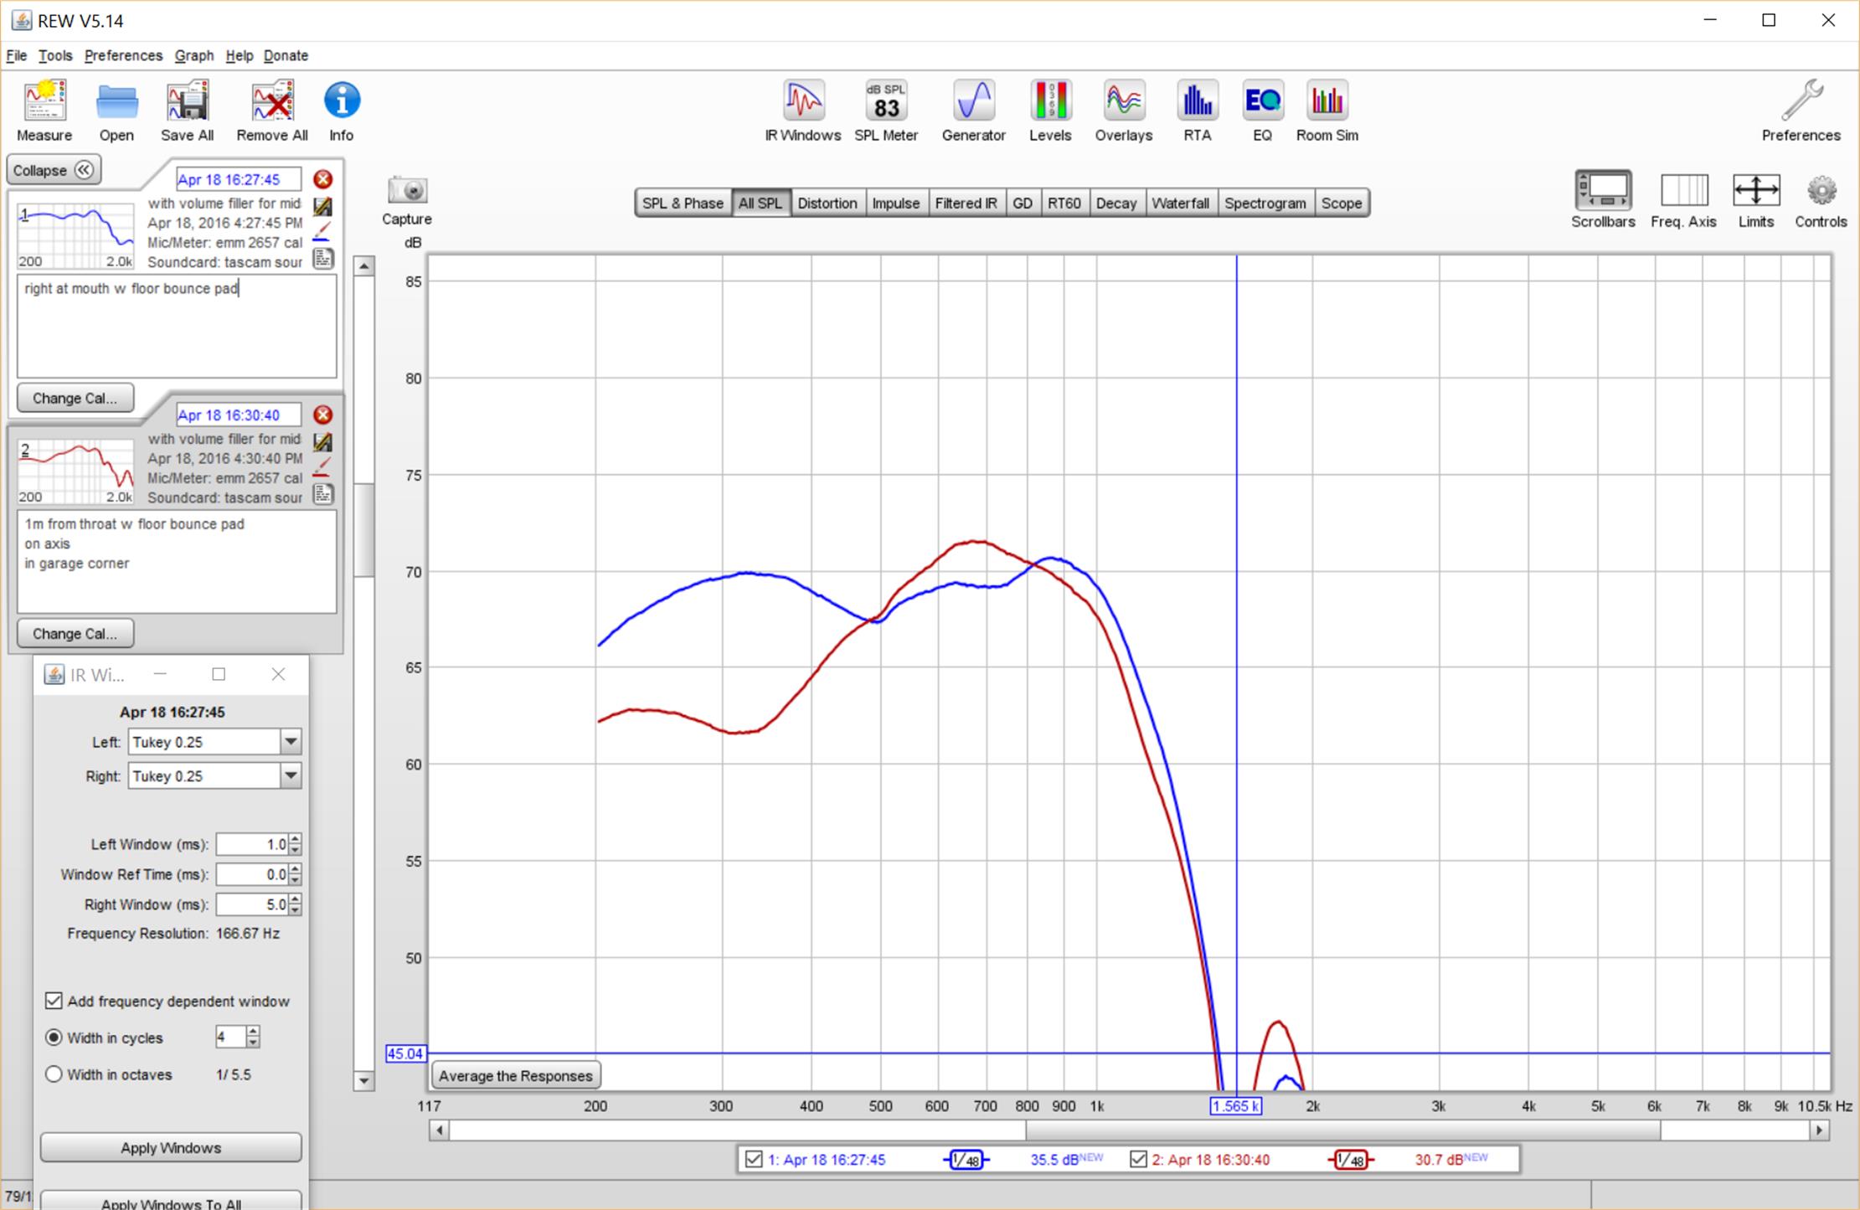Switch to the Distortion tab
1860x1210 pixels.
(x=827, y=203)
